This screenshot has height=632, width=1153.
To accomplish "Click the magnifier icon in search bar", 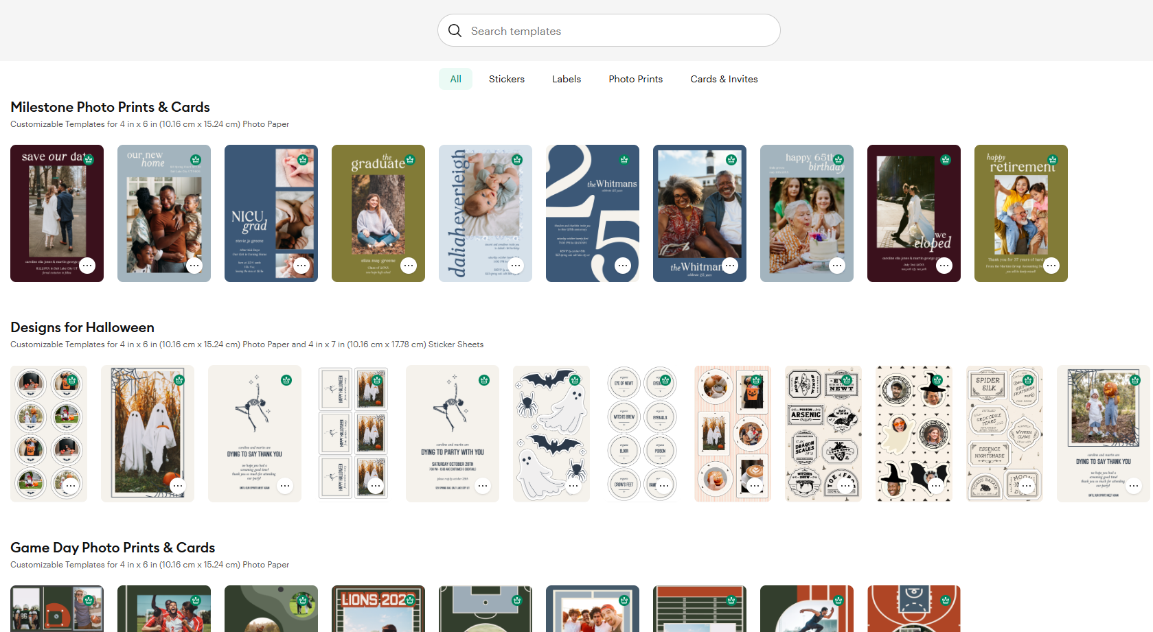I will [455, 31].
